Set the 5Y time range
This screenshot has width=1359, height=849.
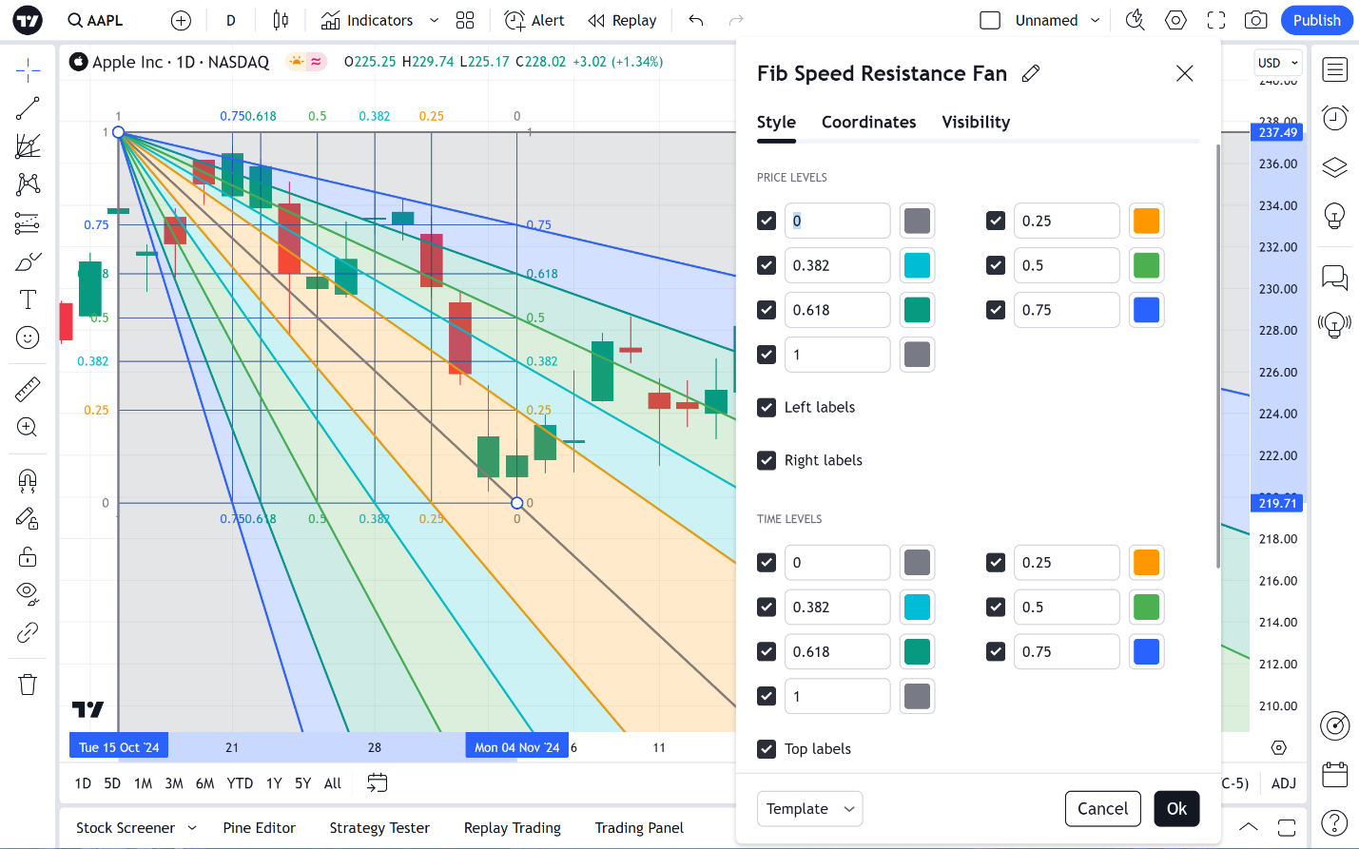pos(302,783)
